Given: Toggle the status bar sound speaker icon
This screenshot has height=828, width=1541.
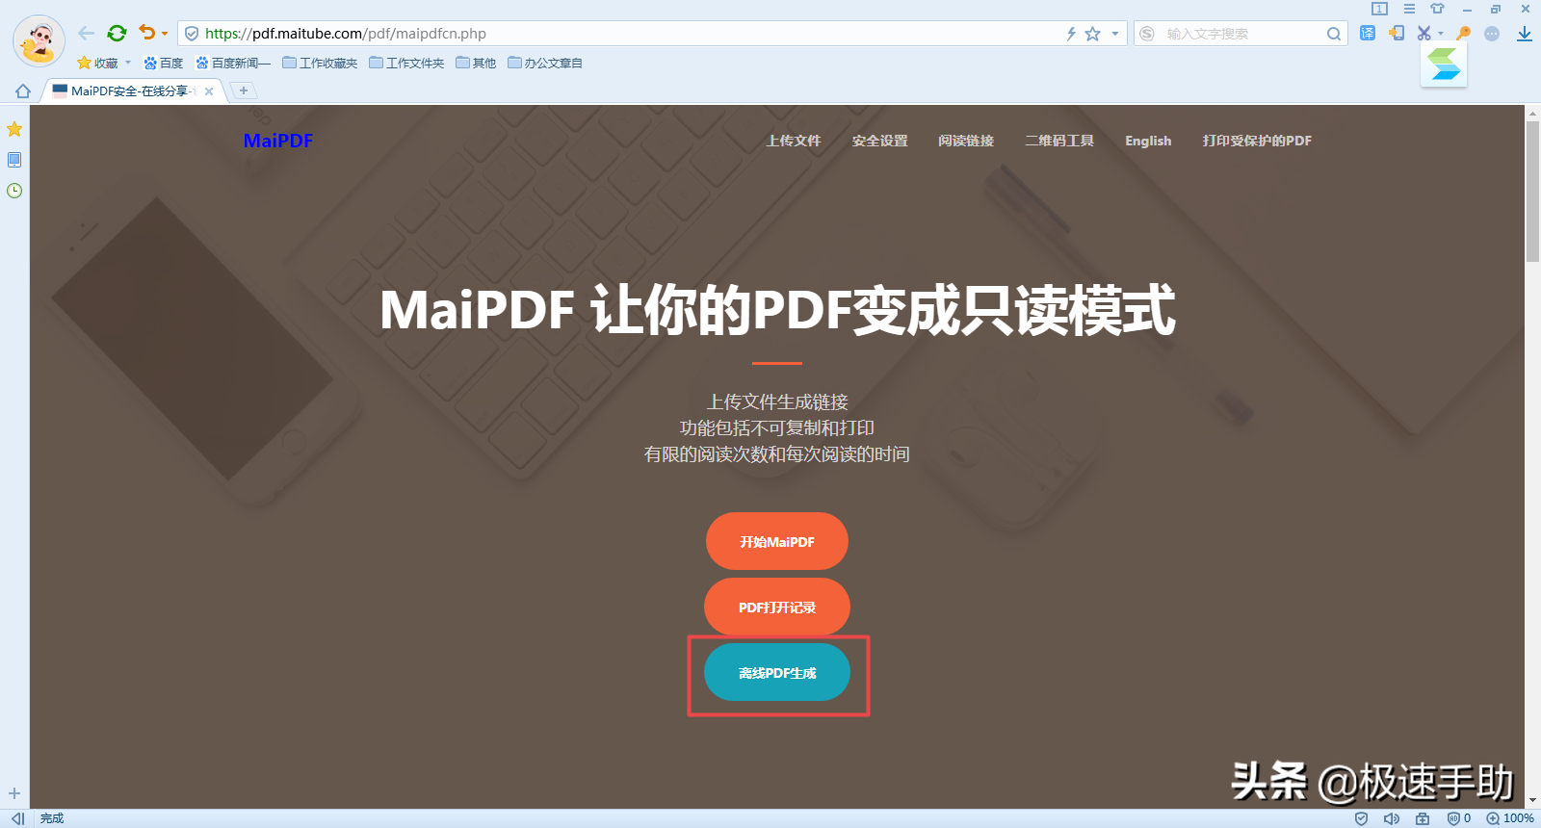Looking at the screenshot, I should tap(1392, 818).
